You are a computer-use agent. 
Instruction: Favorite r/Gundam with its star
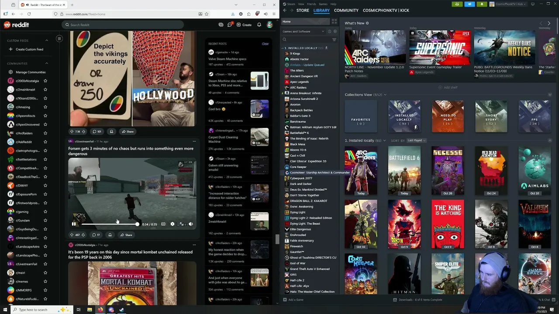[45, 220]
